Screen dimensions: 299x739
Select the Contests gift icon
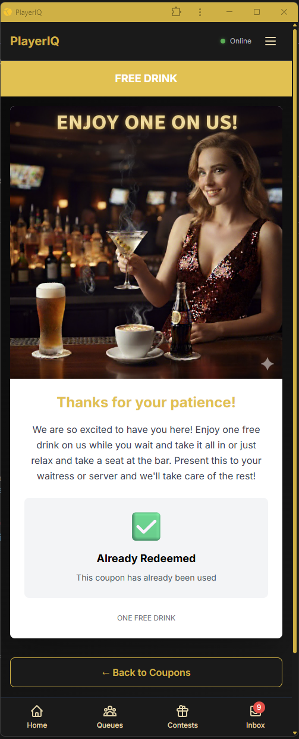click(182, 711)
